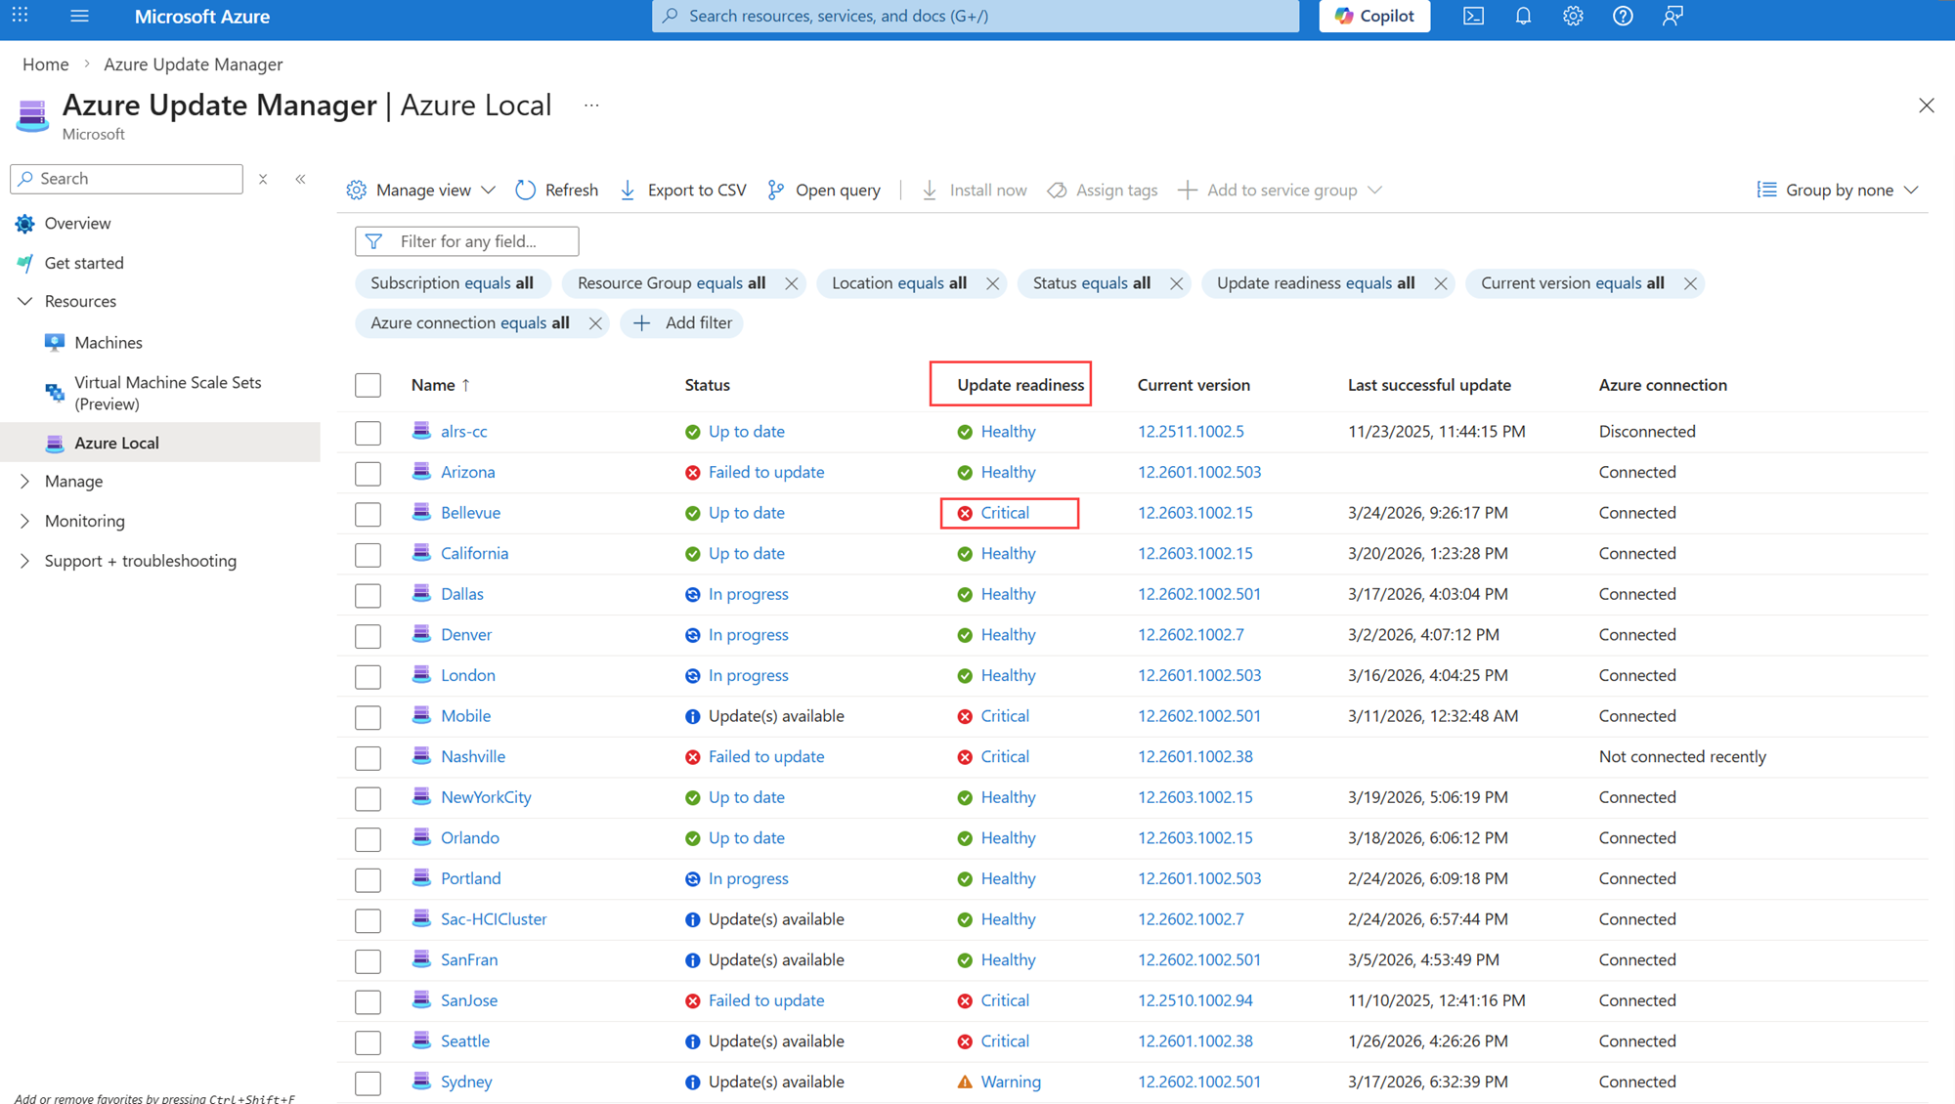
Task: Open Cloud Shell terminal icon
Action: [x=1473, y=16]
